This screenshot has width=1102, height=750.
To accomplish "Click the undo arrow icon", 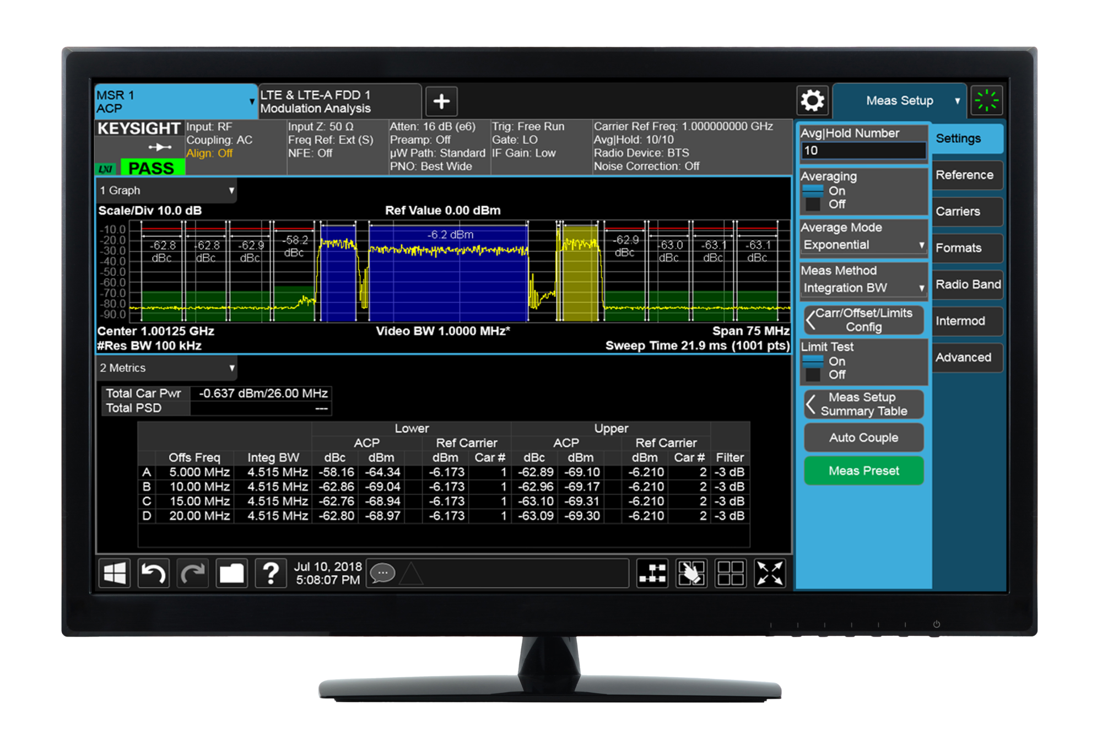I will click(x=153, y=574).
